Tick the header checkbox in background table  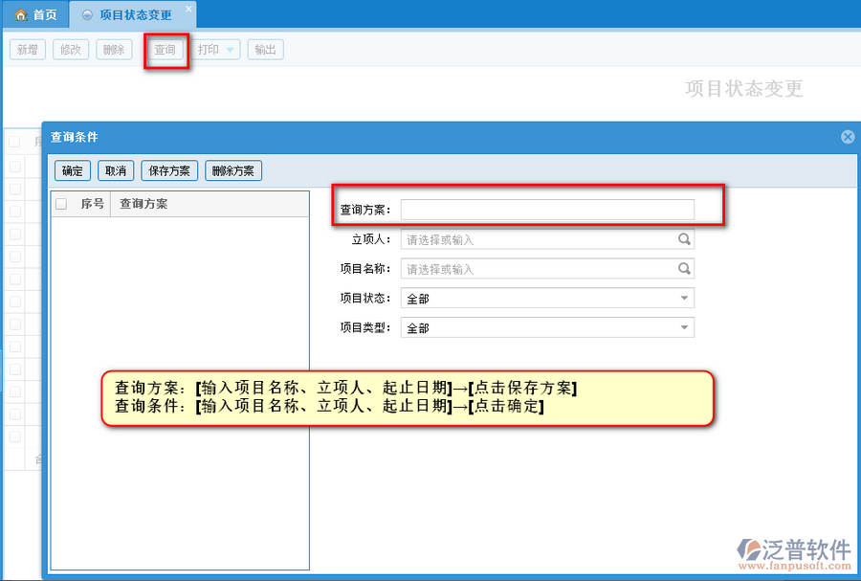(14, 142)
